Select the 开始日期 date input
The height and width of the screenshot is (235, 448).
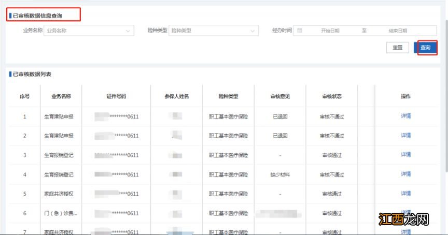[330, 31]
